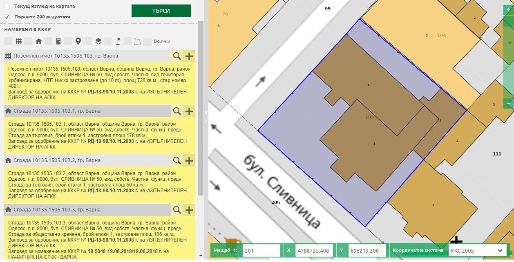The image size is (514, 262).
Task: Click parcel label 104 on the map
Action: coord(441,35)
